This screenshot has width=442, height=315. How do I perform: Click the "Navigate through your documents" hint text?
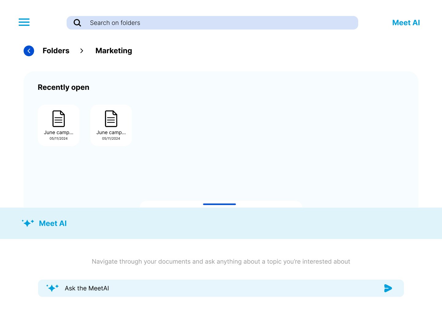[x=221, y=261]
